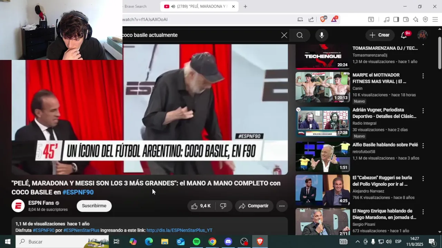Click the Suscribirme button
This screenshot has height=248, width=442.
coord(94,206)
